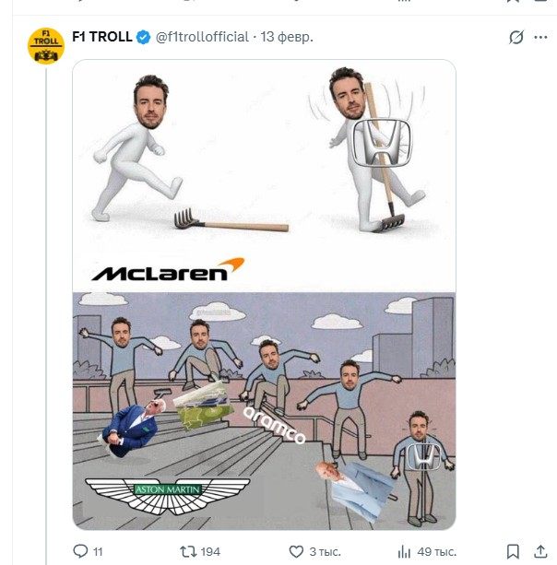The height and width of the screenshot is (565, 557).
Task: Click the Grok explain icon
Action: [516, 38]
